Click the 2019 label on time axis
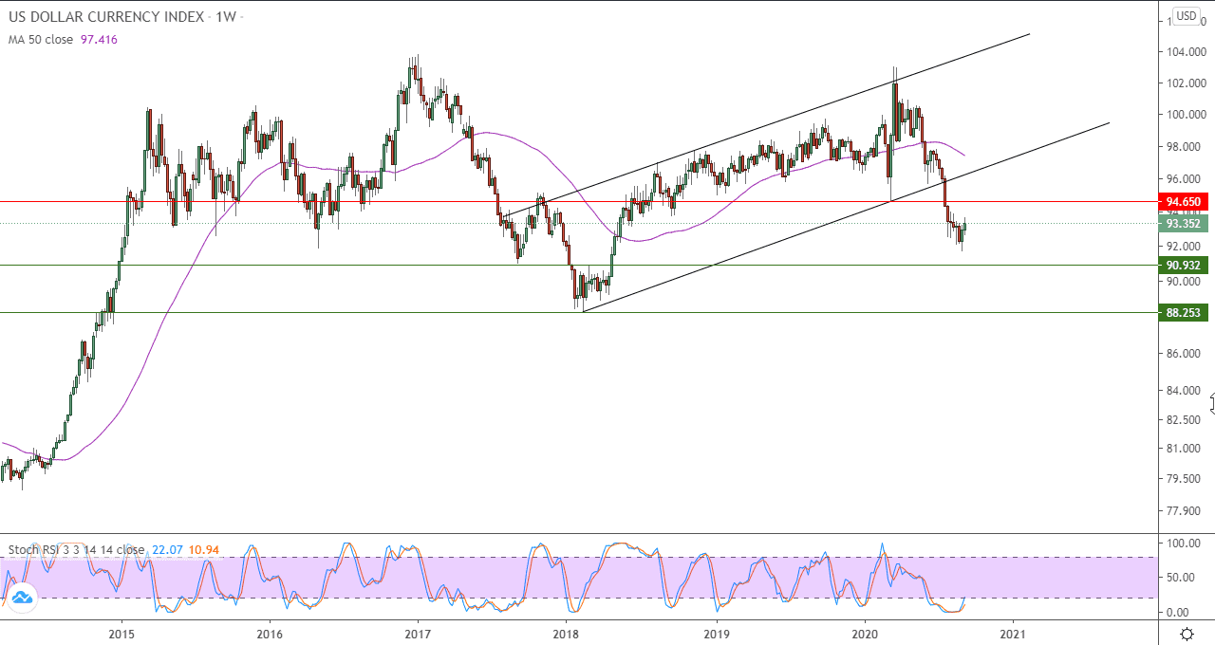Viewport: 1215px width, 645px height. [716, 634]
